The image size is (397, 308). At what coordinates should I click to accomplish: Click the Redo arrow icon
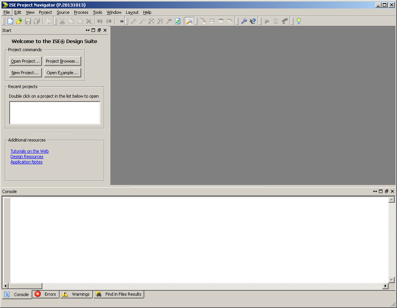[x=109, y=21]
